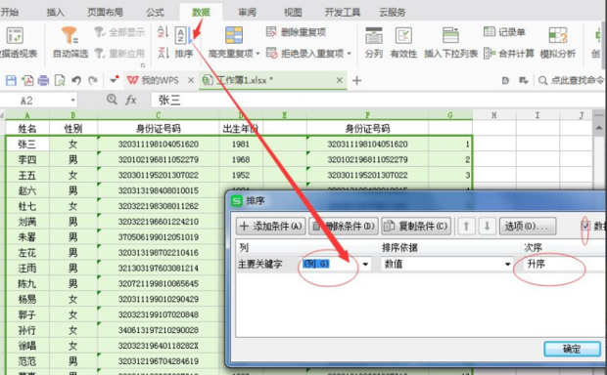Open the 公式 ribbon tab
607x375 pixels.
click(x=155, y=12)
